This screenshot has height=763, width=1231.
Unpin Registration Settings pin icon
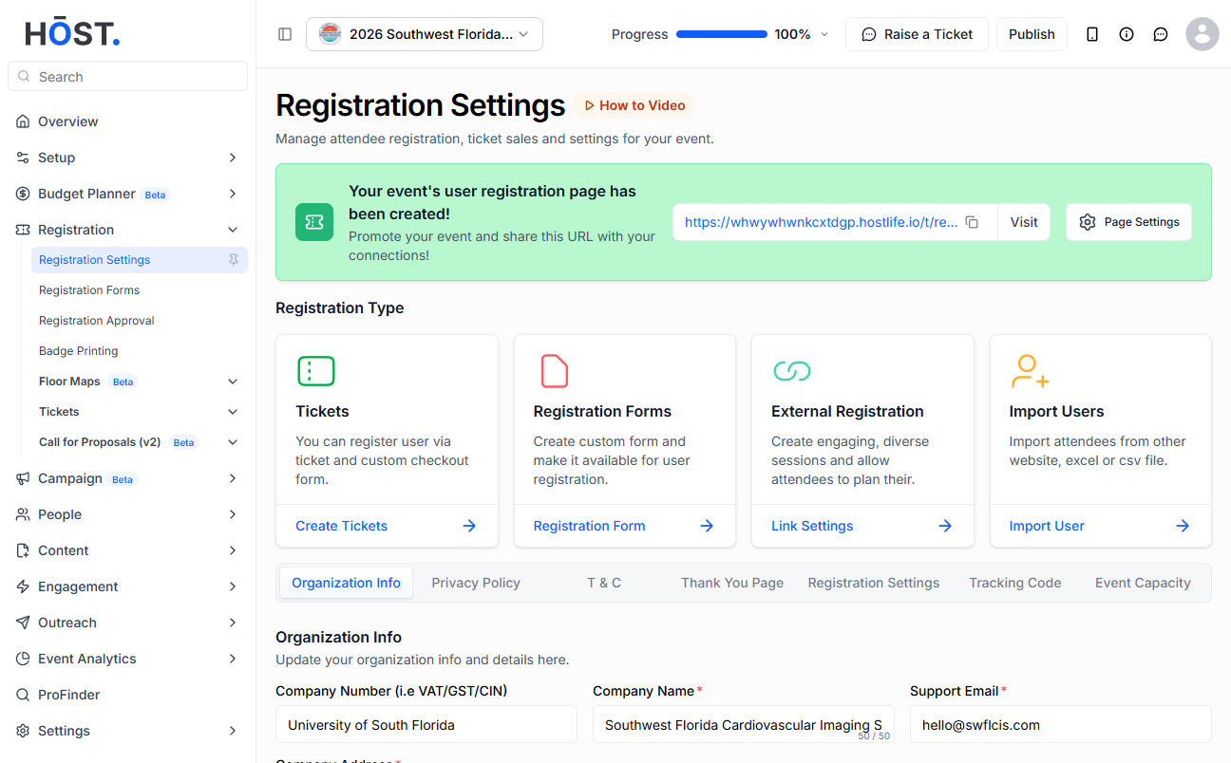(234, 260)
